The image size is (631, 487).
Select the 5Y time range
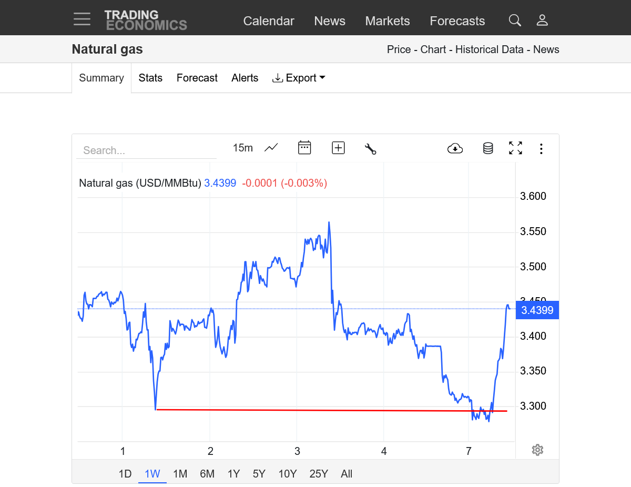coord(259,474)
